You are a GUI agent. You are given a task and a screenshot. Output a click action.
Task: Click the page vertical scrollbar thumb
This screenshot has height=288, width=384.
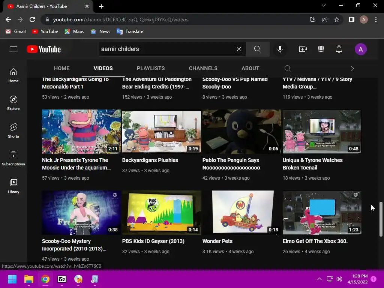(381, 219)
